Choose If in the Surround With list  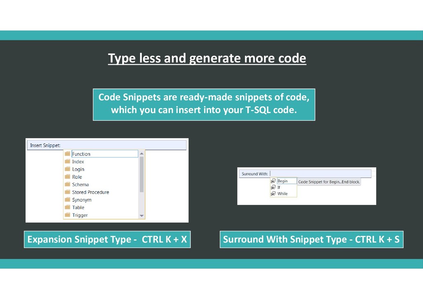279,187
